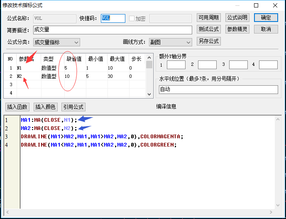The height and width of the screenshot is (219, 286).
Task: Click empty parameter name cell in row 4
Action: (29, 93)
